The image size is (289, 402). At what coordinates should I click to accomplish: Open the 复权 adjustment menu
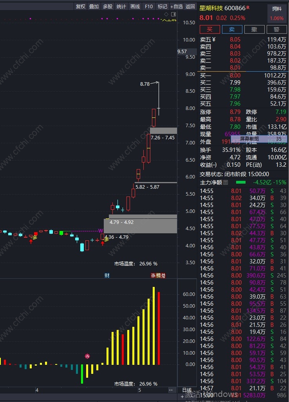click(x=81, y=6)
